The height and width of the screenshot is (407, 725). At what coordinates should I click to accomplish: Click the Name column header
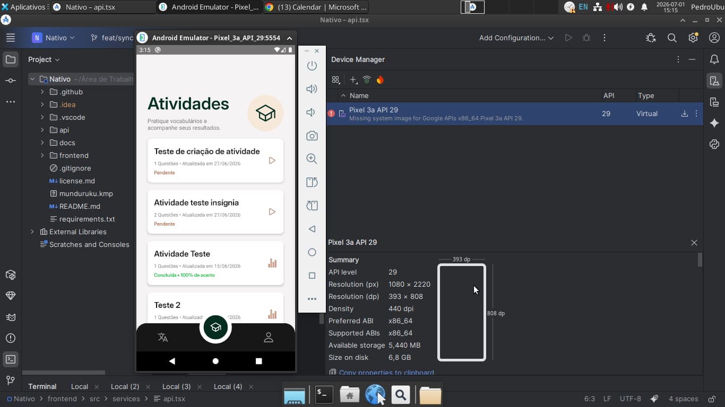pos(359,95)
